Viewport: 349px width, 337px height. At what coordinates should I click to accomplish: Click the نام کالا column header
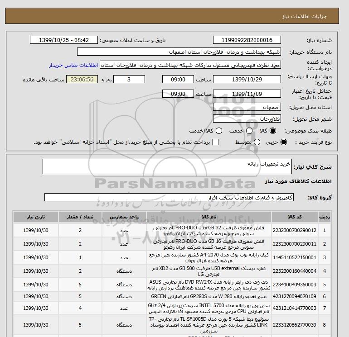click(x=209, y=217)
